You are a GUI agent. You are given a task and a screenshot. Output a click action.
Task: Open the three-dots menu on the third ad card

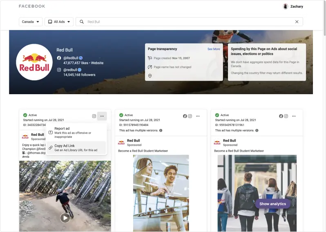point(294,116)
